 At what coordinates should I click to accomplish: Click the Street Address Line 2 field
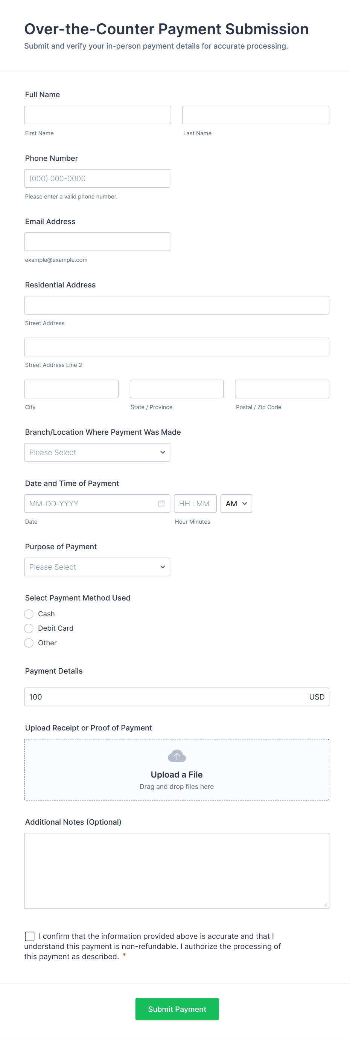coord(177,347)
